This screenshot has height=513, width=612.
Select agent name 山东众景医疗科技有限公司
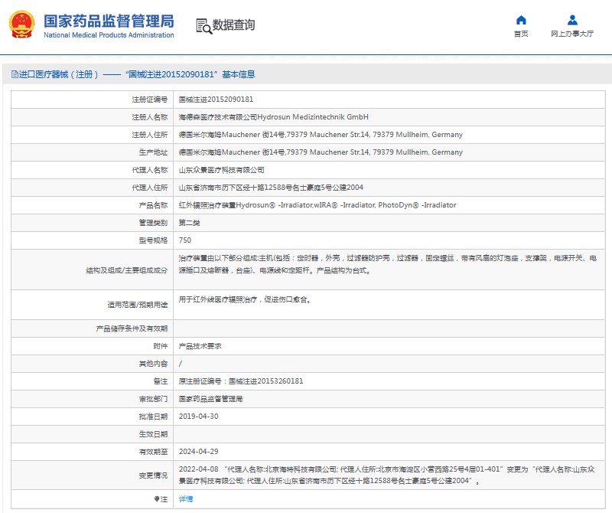221,170
